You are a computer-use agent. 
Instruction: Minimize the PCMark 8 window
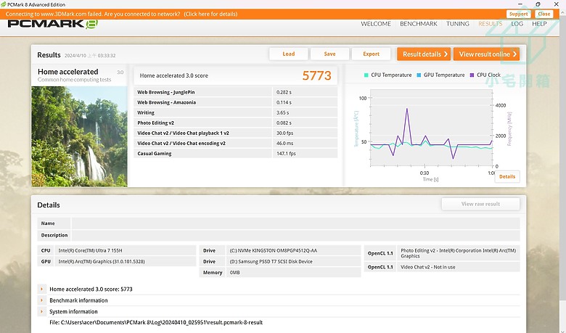tap(520, 4)
